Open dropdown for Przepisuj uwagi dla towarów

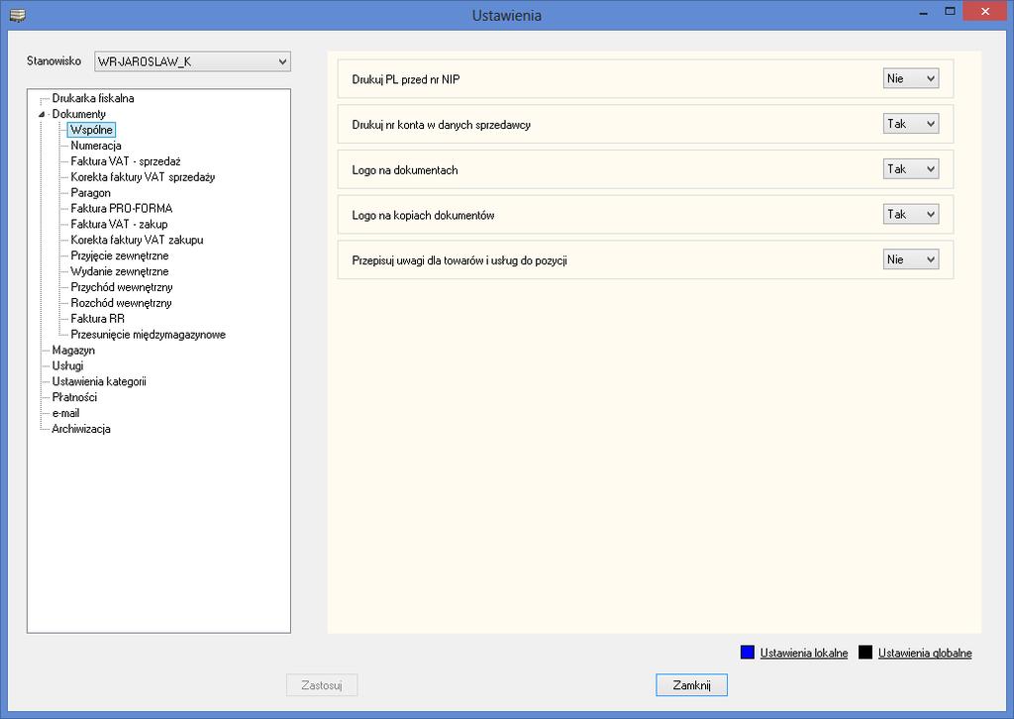(911, 259)
